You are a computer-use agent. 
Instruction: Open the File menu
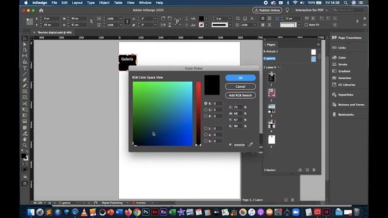click(54, 2)
